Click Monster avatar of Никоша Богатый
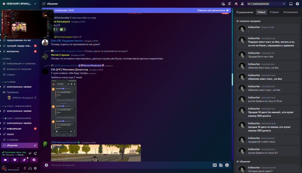 pyautogui.click(x=45, y=144)
